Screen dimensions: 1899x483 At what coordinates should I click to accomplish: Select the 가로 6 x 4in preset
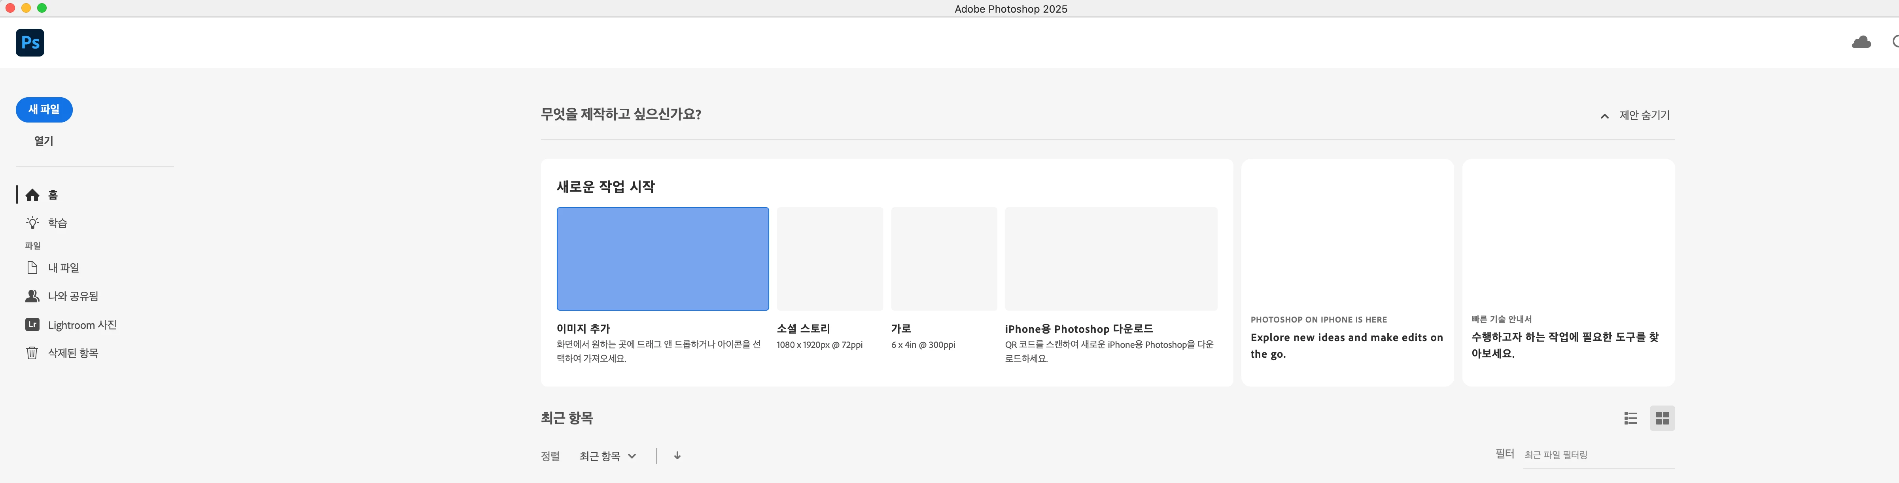coord(944,258)
